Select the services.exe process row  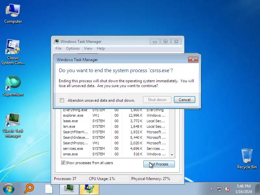point(115,149)
